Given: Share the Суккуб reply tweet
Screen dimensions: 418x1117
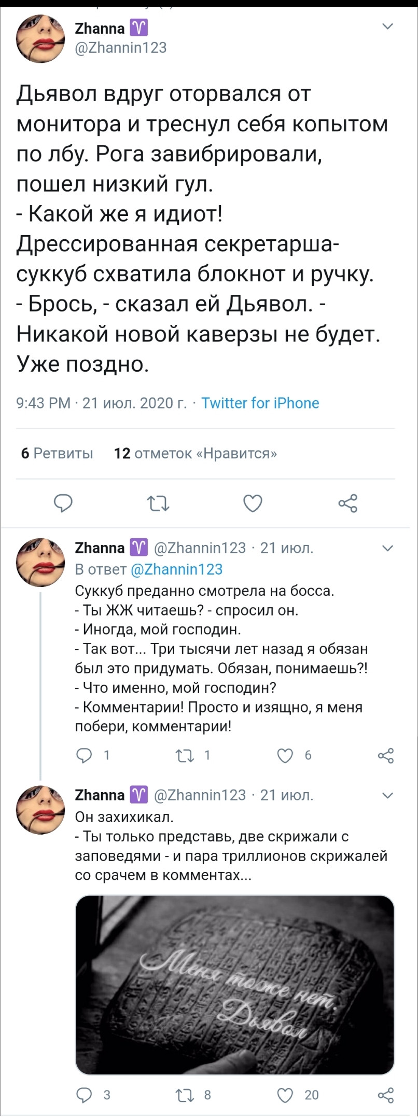Looking at the screenshot, I should pyautogui.click(x=386, y=755).
